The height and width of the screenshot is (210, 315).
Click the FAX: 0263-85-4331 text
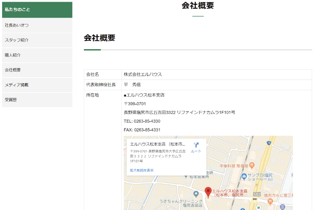click(142, 130)
